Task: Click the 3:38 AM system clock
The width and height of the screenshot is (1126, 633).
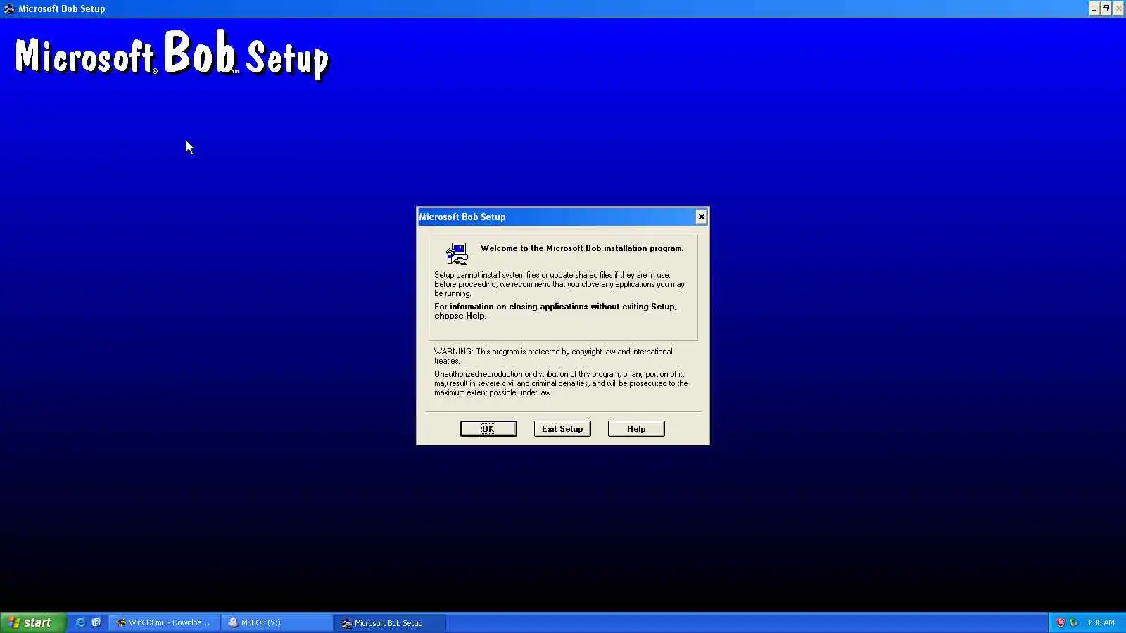Action: click(x=1100, y=622)
